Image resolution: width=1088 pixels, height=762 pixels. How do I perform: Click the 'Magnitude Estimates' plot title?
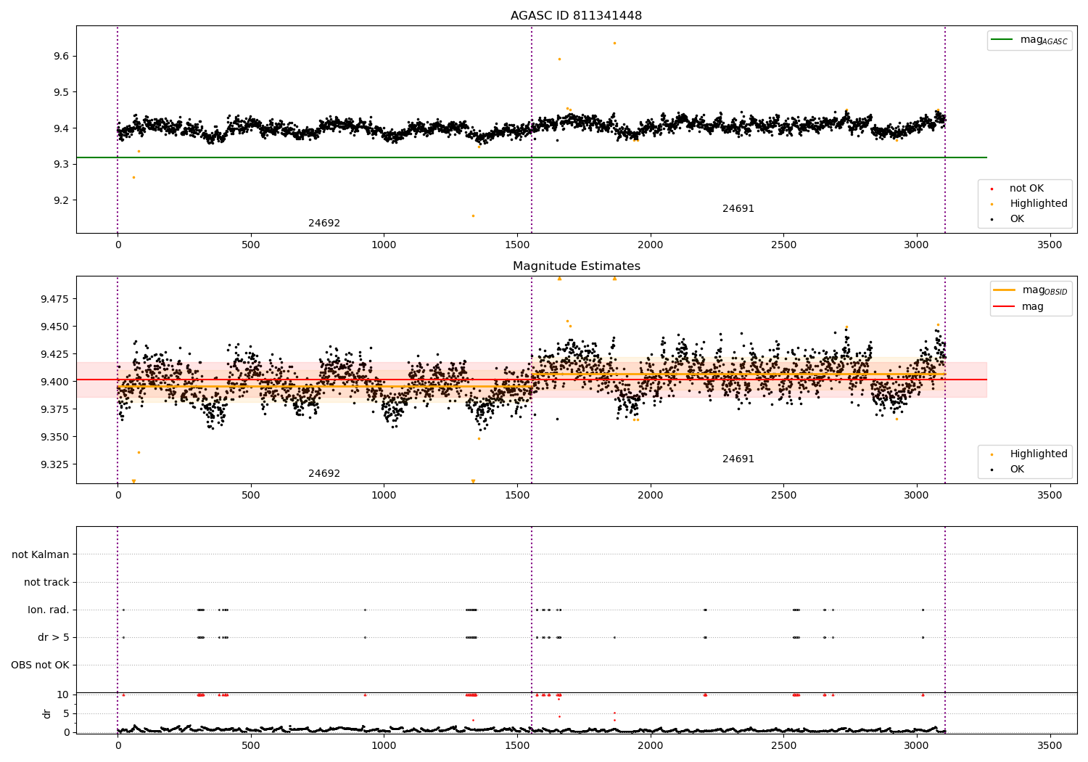coord(576,266)
